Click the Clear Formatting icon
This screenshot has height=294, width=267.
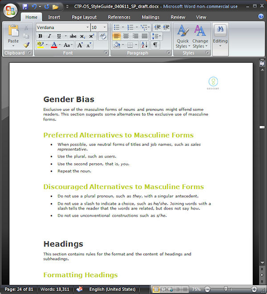103,36
